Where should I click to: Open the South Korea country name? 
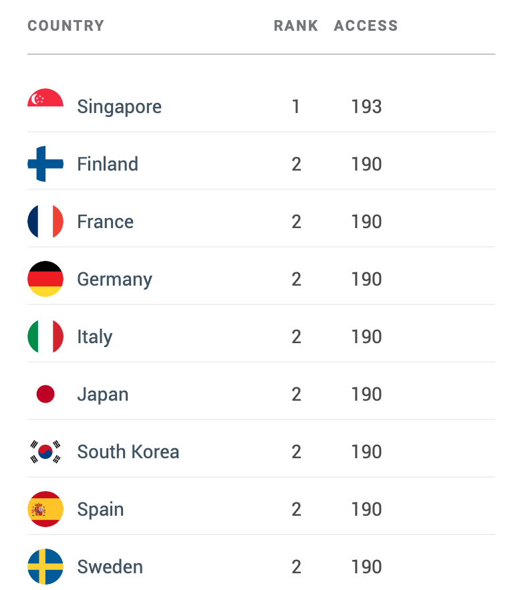128,452
